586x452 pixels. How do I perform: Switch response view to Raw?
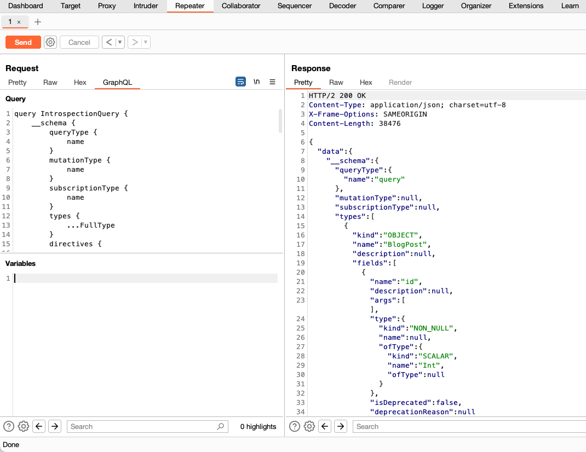coord(336,82)
